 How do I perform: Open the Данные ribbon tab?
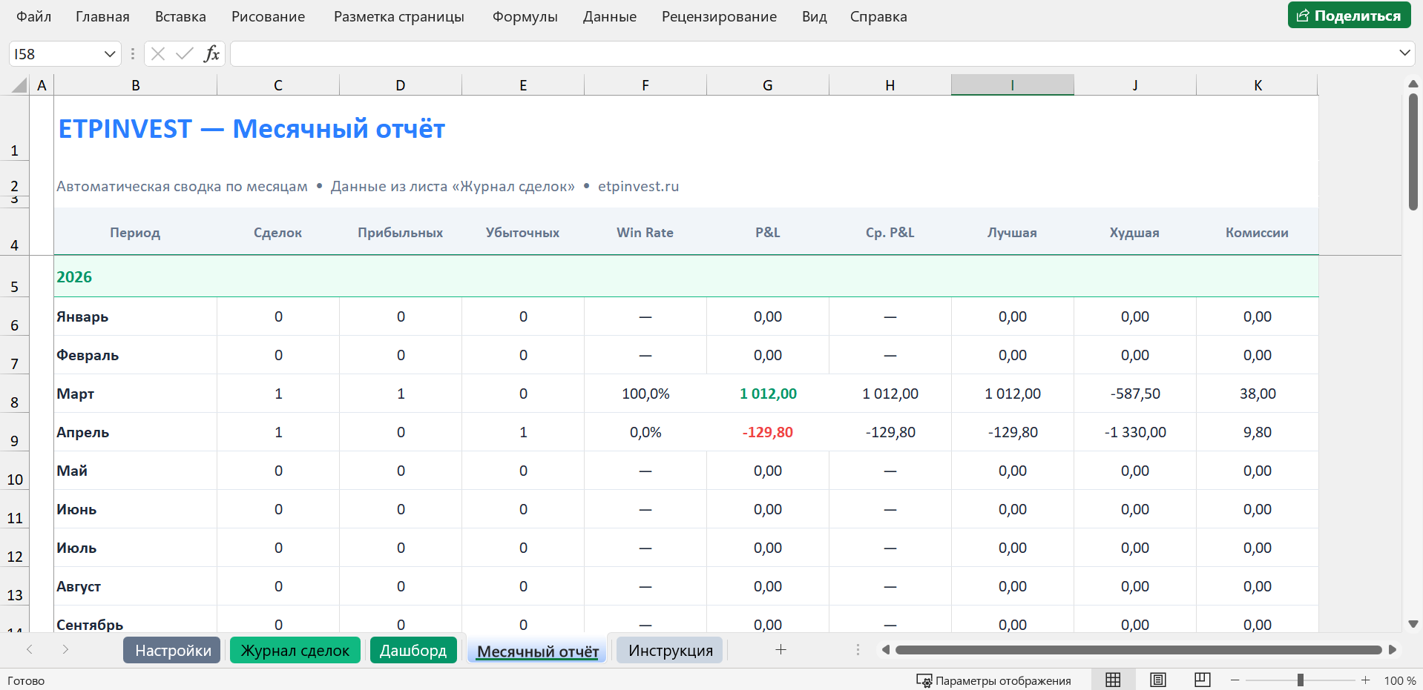(610, 16)
